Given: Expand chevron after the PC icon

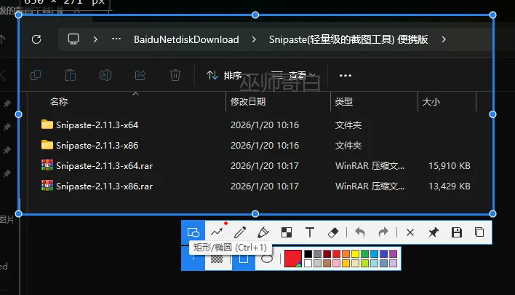Looking at the screenshot, I should pos(95,39).
